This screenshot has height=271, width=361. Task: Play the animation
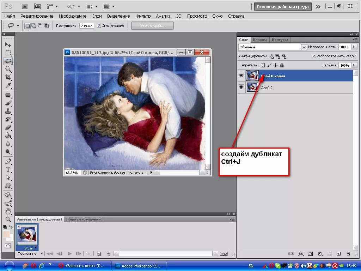[x=69, y=254]
